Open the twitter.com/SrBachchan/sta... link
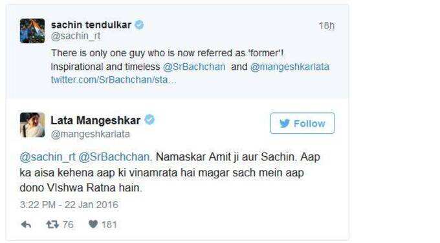440x243 pixels. (x=113, y=80)
